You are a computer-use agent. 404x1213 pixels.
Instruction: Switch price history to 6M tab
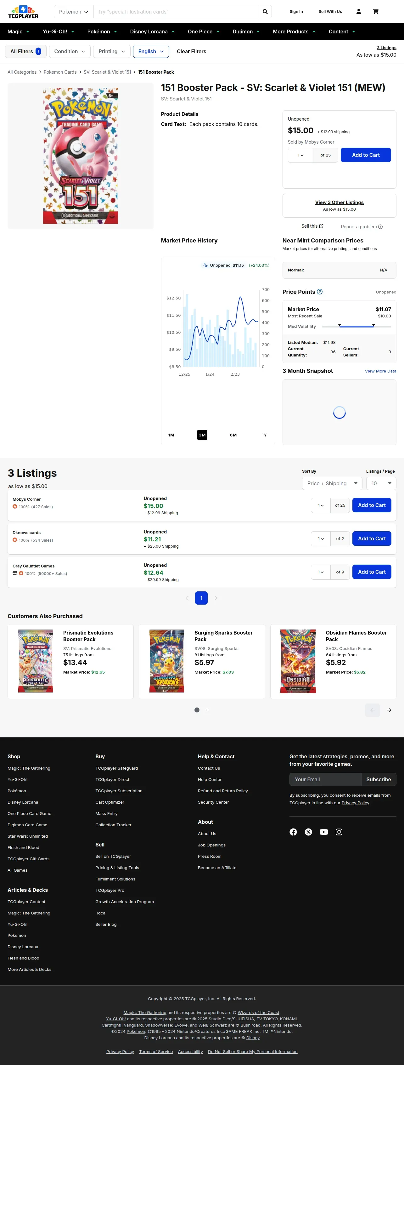pyautogui.click(x=233, y=435)
